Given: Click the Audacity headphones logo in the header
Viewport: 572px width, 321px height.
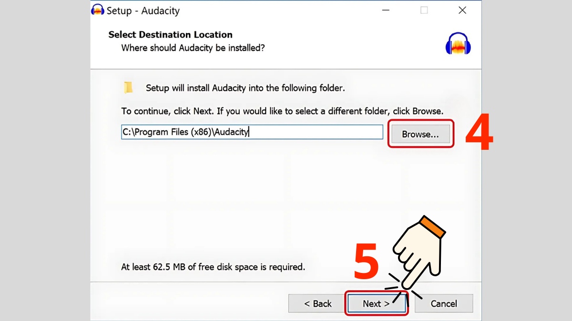Looking at the screenshot, I should (458, 44).
